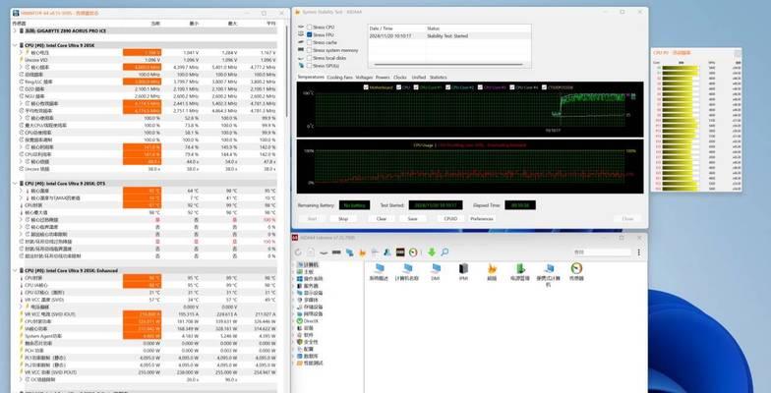Select 性能测试 folder item in AIDA64 tree
The height and width of the screenshot is (393, 771).
(x=311, y=364)
